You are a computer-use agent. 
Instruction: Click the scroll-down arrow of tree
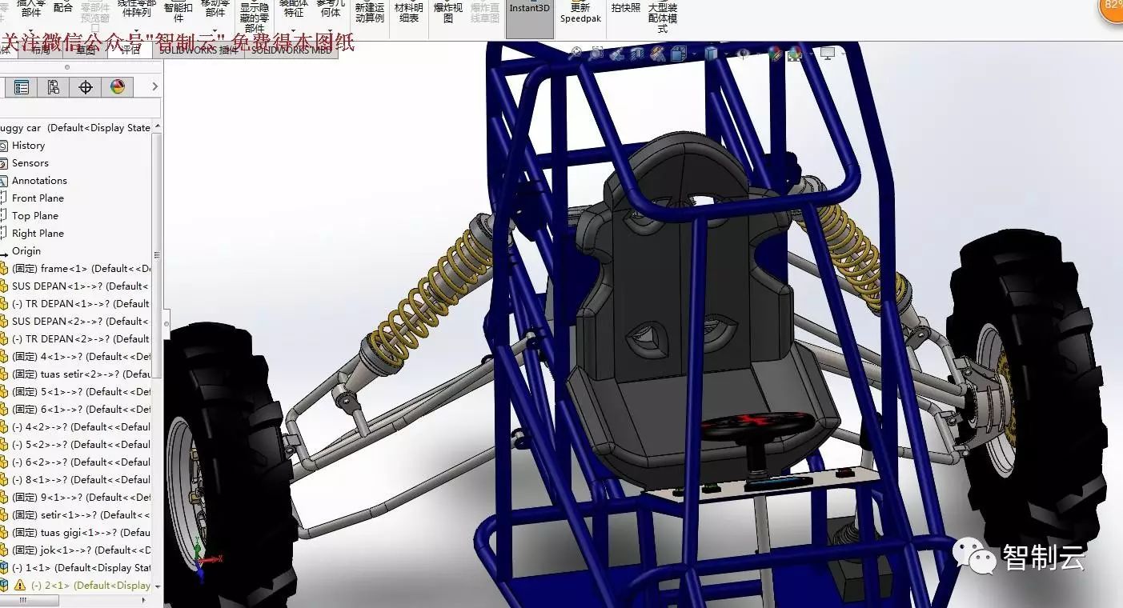point(158,586)
